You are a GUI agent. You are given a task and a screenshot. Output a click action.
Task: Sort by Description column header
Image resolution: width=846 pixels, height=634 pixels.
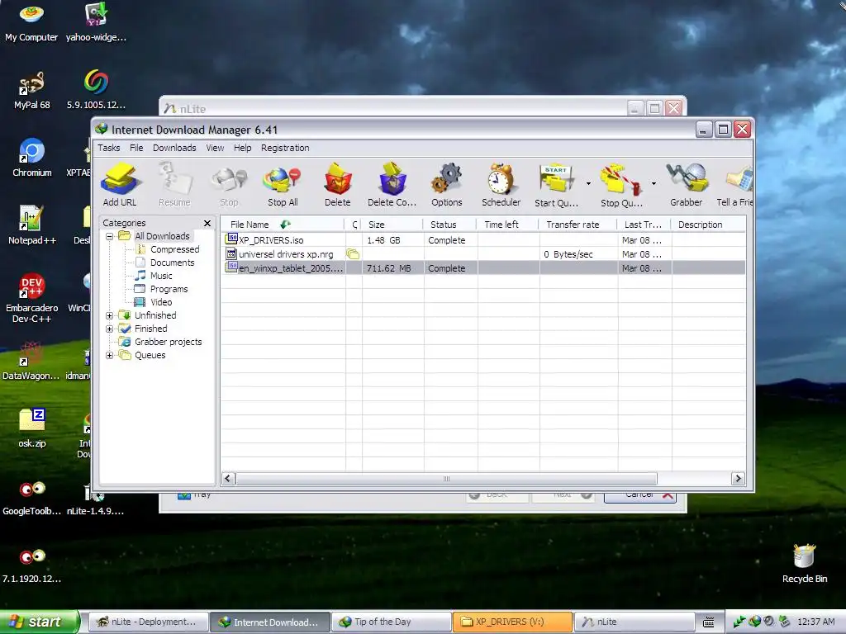click(x=708, y=225)
